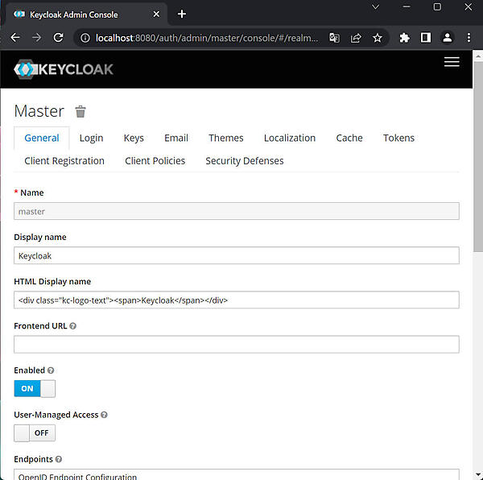Reload the page in browser
This screenshot has height=480, width=483.
click(58, 38)
